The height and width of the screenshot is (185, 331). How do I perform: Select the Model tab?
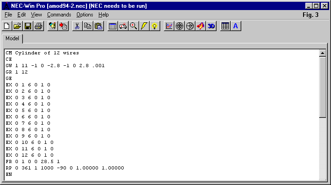click(x=12, y=39)
